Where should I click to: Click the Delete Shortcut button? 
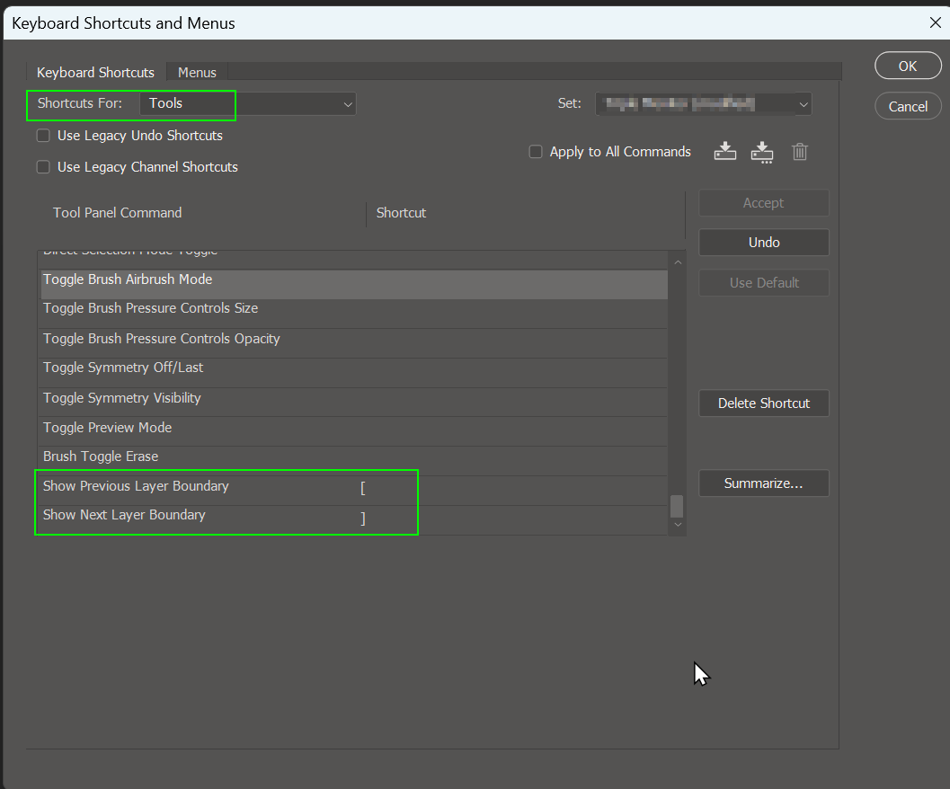(x=763, y=403)
